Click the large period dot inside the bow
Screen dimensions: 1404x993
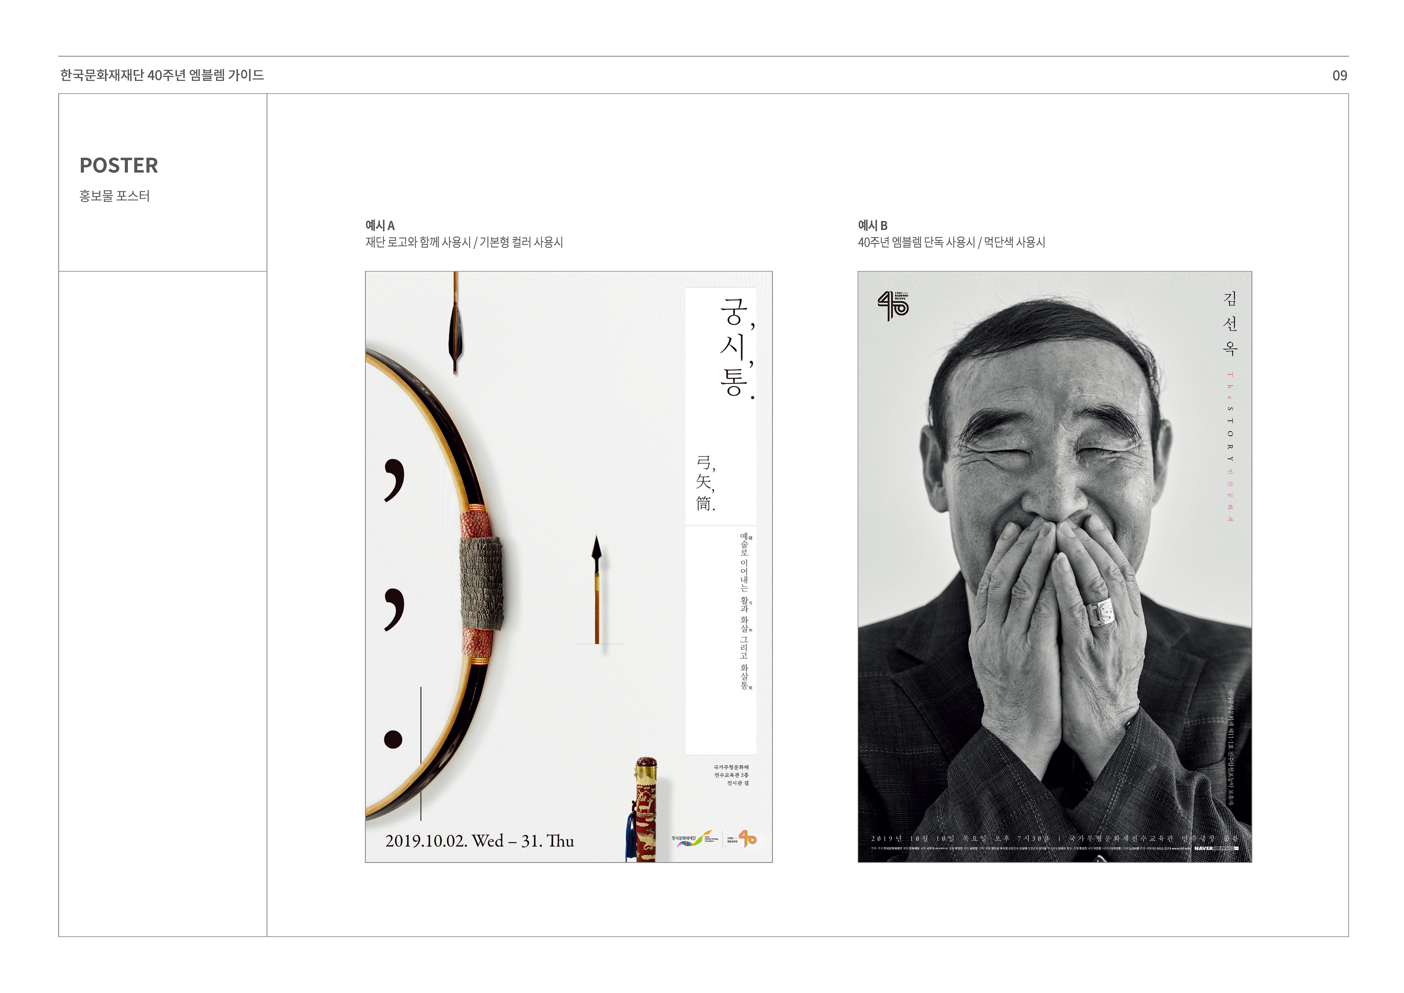(x=393, y=739)
